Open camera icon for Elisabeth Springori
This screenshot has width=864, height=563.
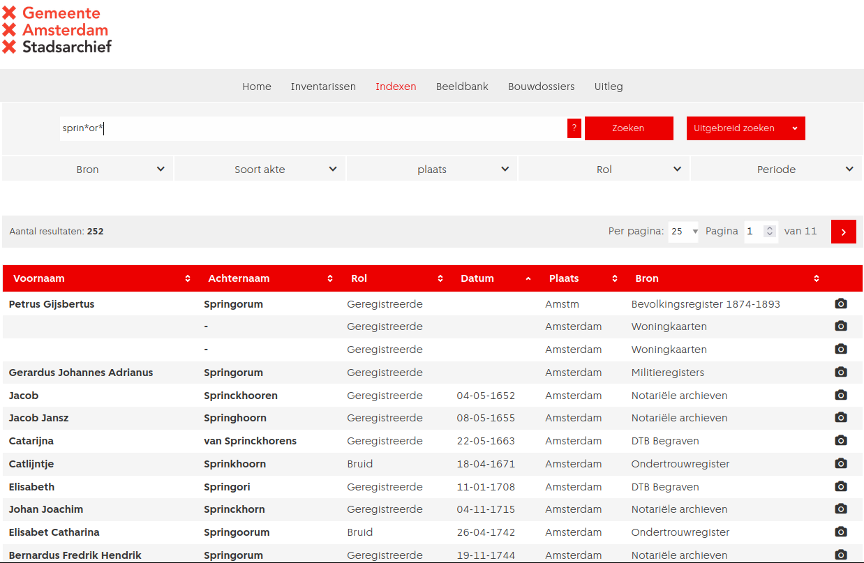coord(841,486)
